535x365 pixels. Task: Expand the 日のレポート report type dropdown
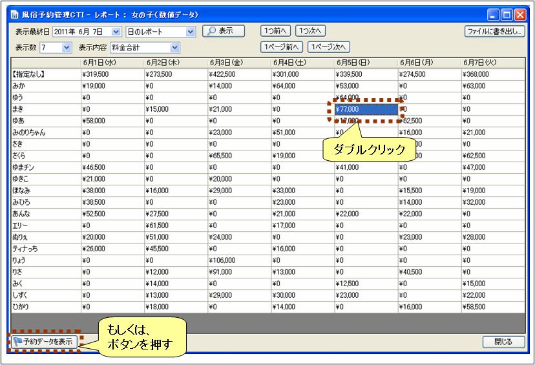190,32
